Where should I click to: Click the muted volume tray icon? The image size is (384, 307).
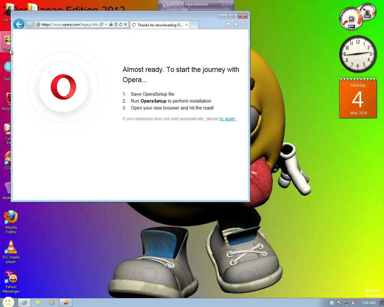354,303
